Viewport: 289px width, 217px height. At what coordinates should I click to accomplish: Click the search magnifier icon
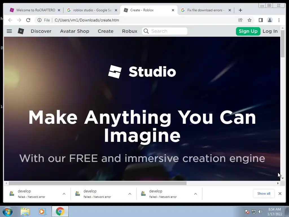pyautogui.click(x=146, y=31)
